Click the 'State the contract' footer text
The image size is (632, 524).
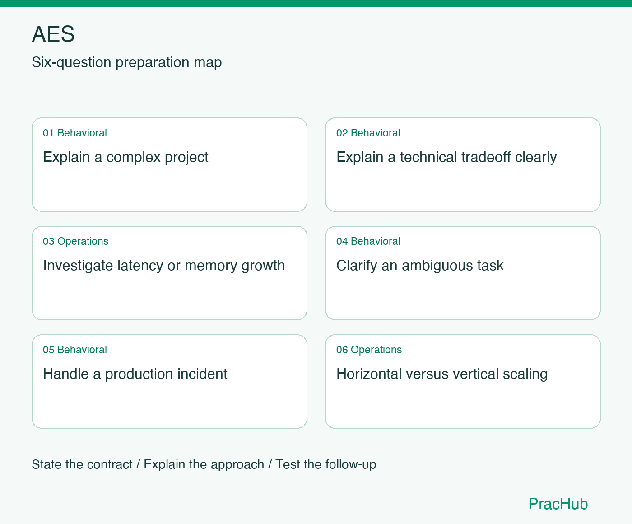pos(82,464)
